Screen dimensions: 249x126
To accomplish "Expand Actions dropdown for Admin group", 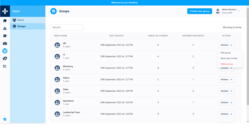I will 226,80.
